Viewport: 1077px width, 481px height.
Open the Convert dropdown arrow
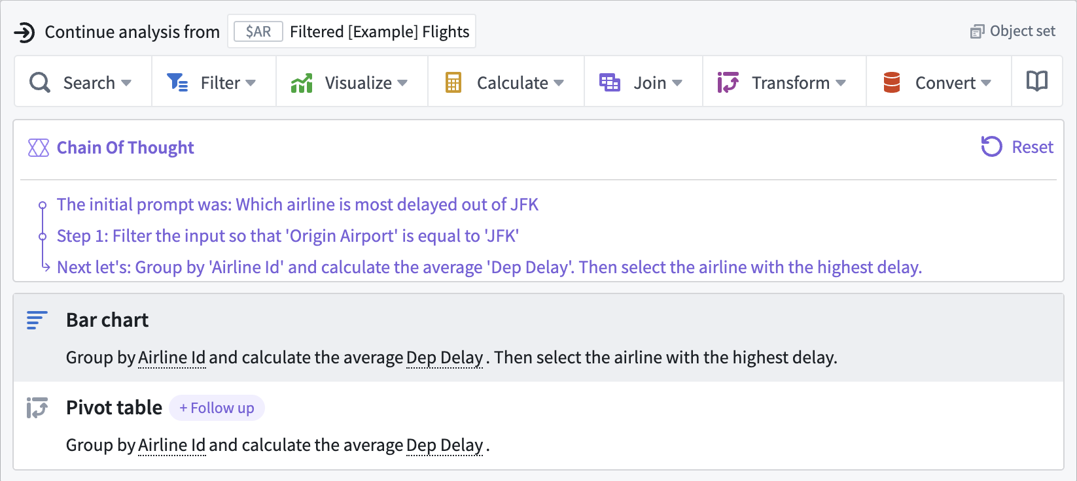(x=986, y=83)
